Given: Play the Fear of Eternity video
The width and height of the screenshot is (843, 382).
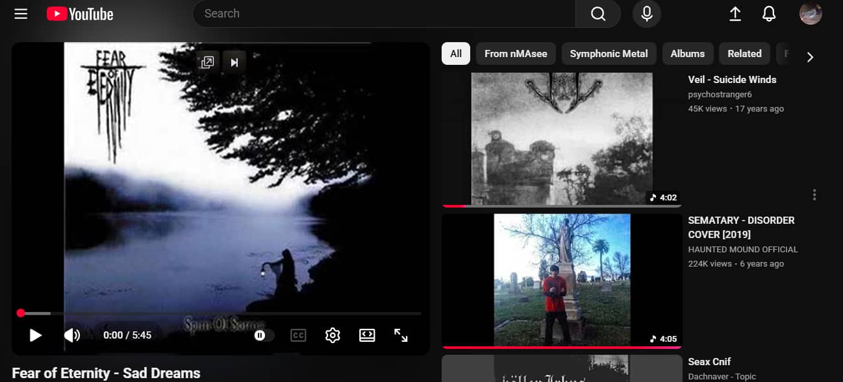Looking at the screenshot, I should point(36,335).
